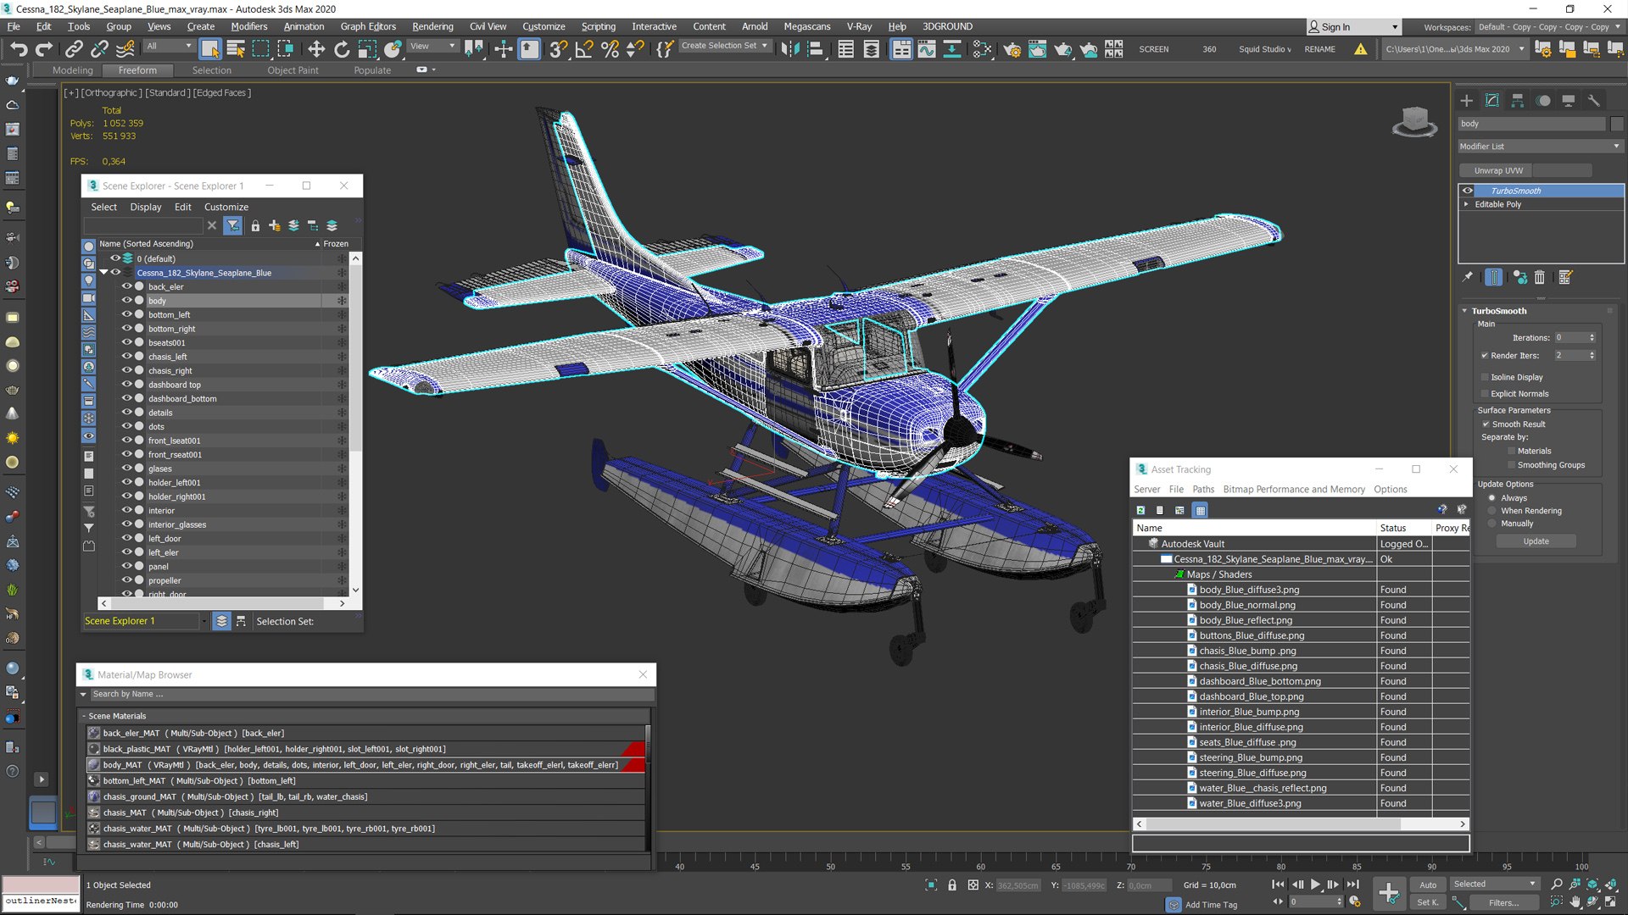Activate the Select Object tool
This screenshot has width=1628, height=915.
(x=209, y=49)
